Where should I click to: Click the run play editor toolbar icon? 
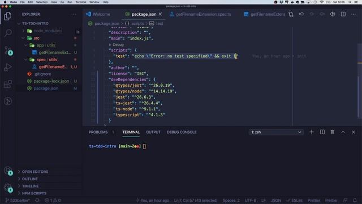coord(333,14)
